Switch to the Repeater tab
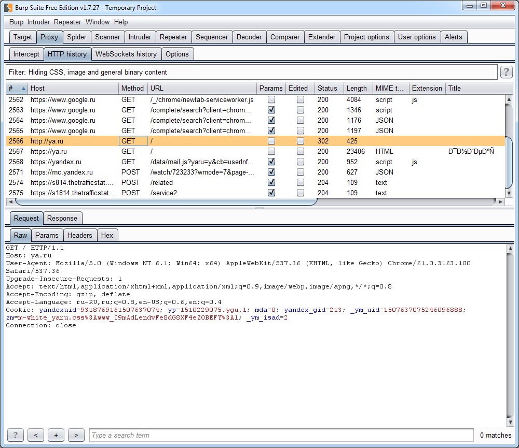519x448 pixels. point(173,37)
